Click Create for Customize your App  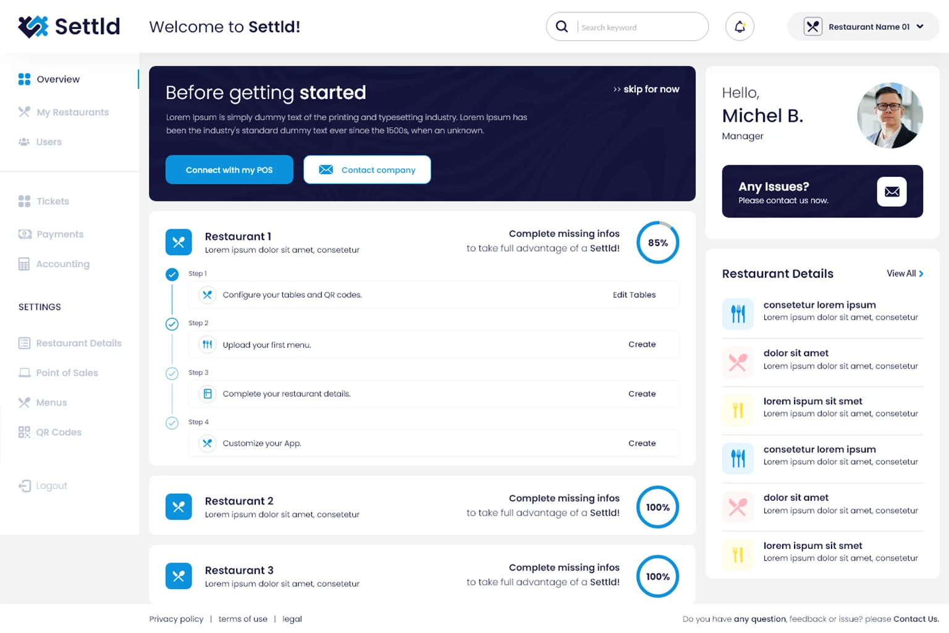(642, 443)
